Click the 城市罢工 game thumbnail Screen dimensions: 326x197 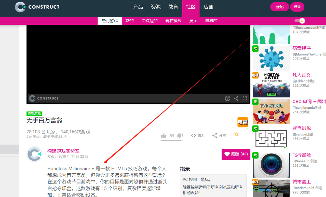tap(271, 188)
